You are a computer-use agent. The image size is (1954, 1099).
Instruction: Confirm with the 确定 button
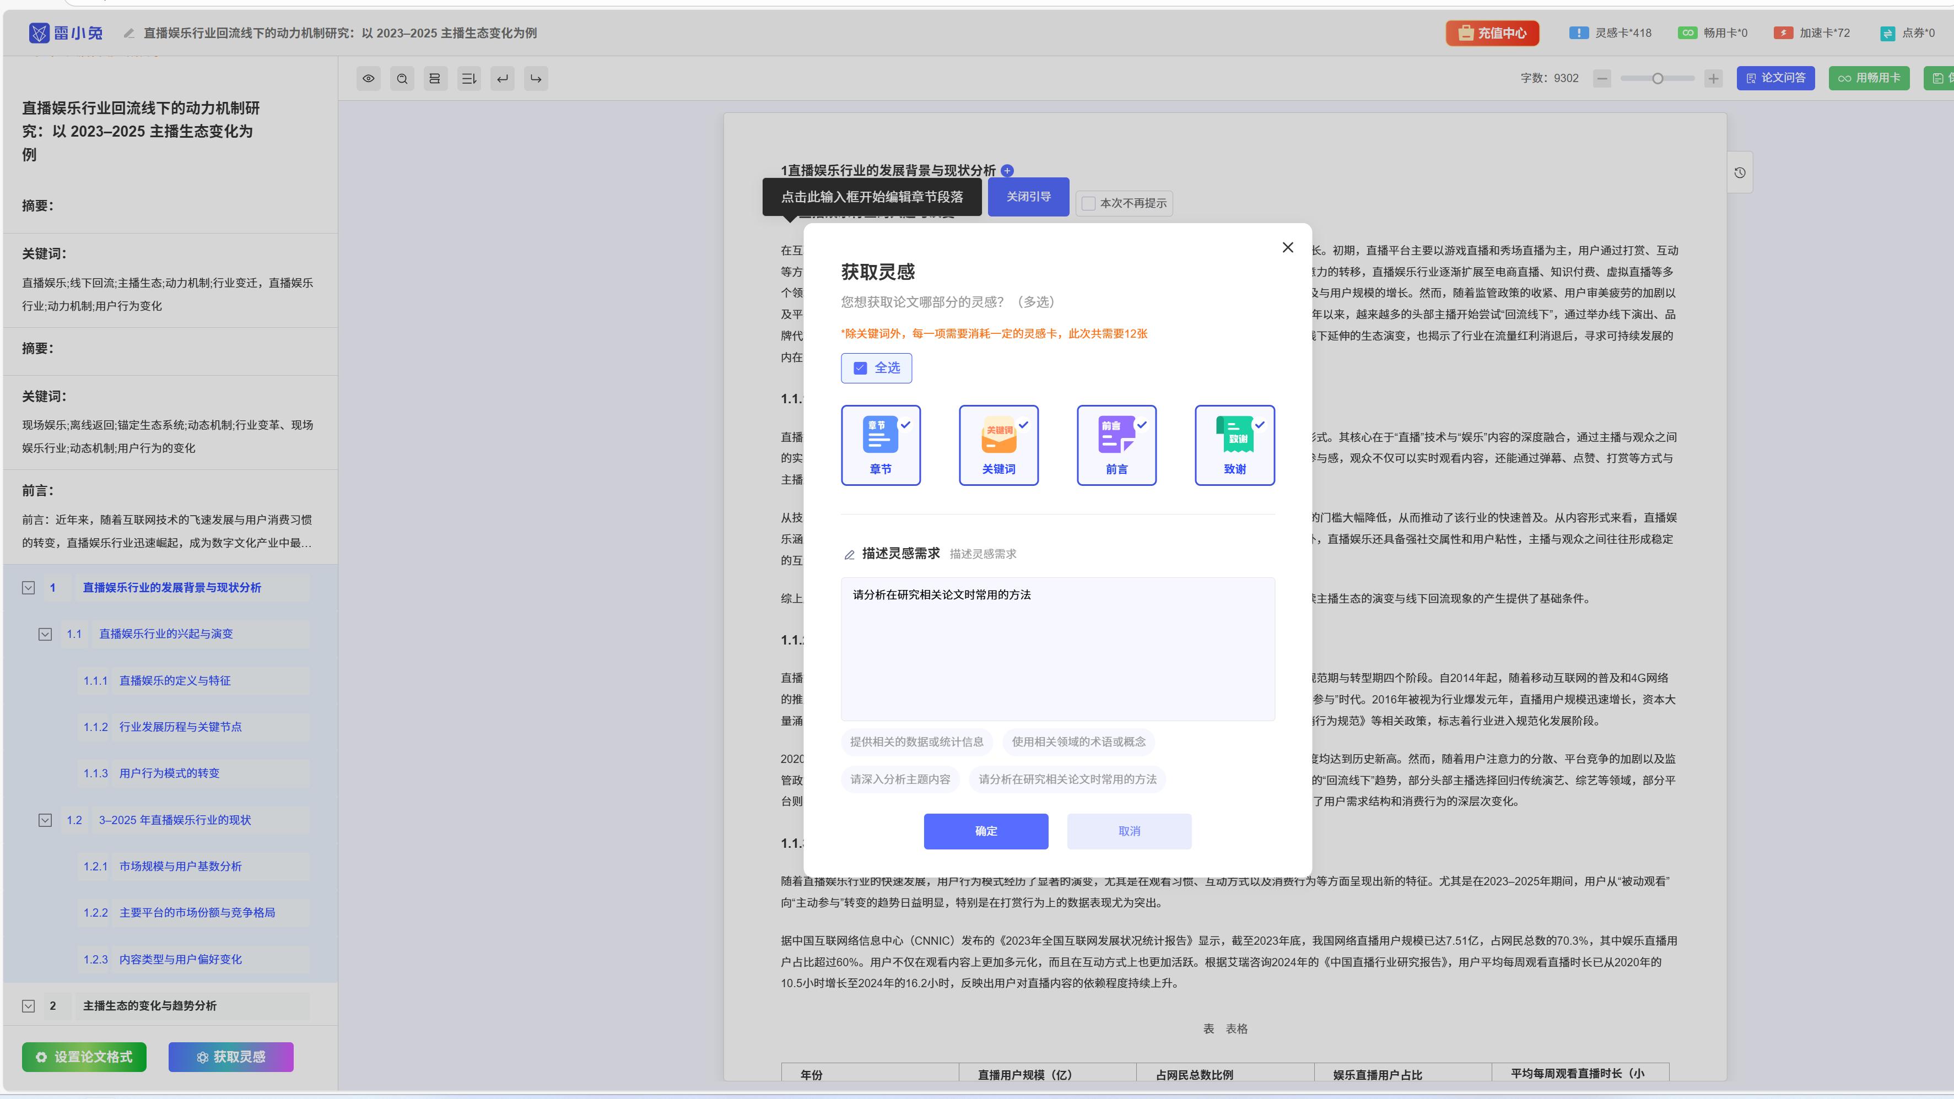tap(985, 831)
